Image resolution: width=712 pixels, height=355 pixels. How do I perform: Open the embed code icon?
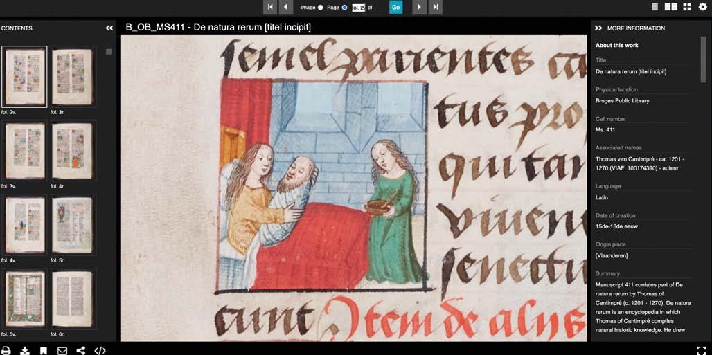[100, 350]
